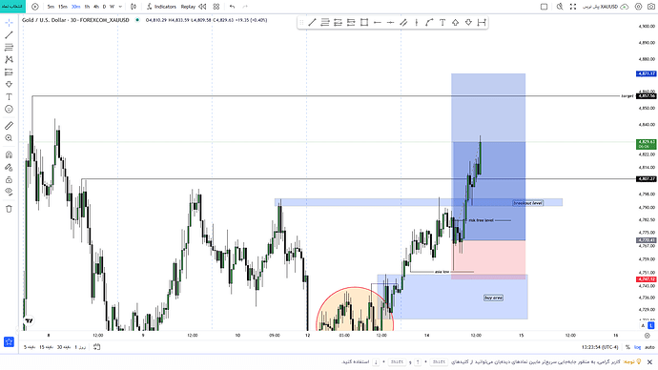Select arrow down marker in floating toolbar
The image size is (658, 370).
tap(468, 23)
